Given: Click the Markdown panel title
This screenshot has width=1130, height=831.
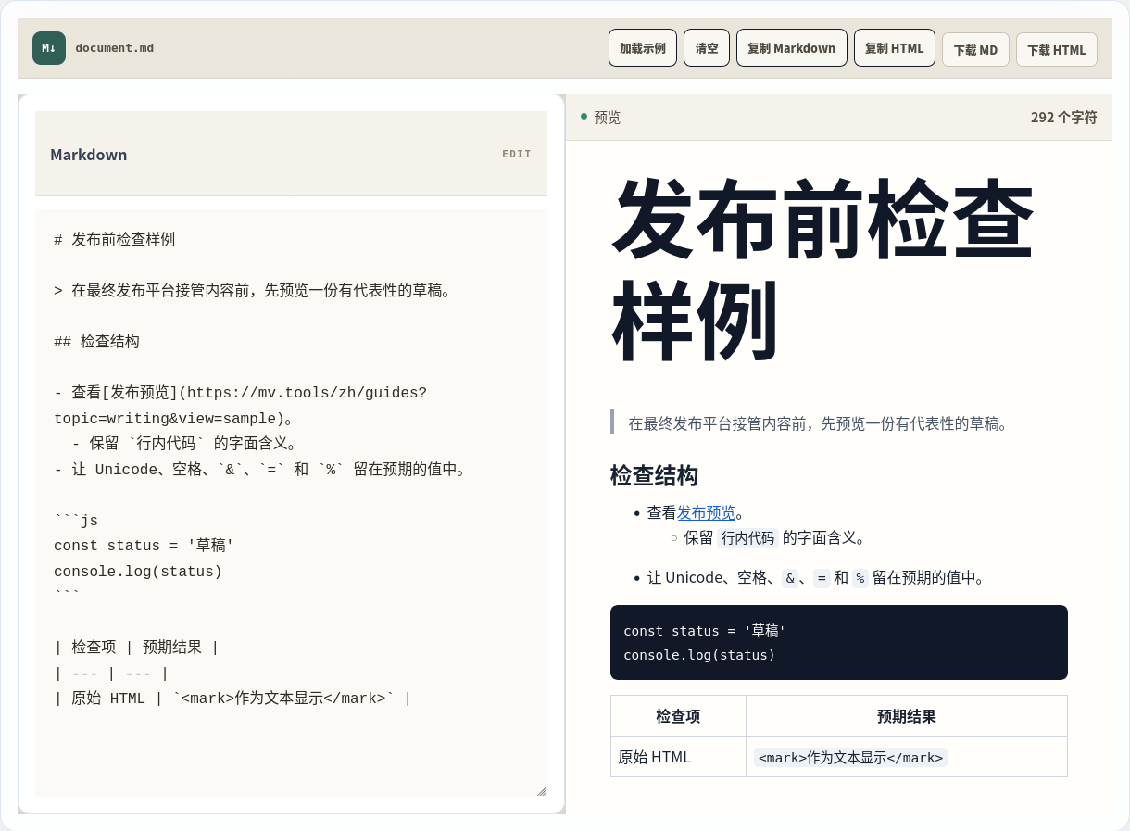Looking at the screenshot, I should click(x=89, y=155).
